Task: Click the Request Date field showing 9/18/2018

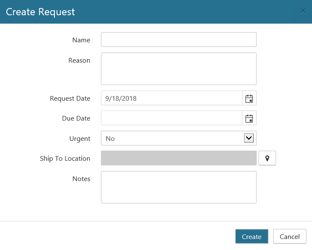Action: (171, 99)
